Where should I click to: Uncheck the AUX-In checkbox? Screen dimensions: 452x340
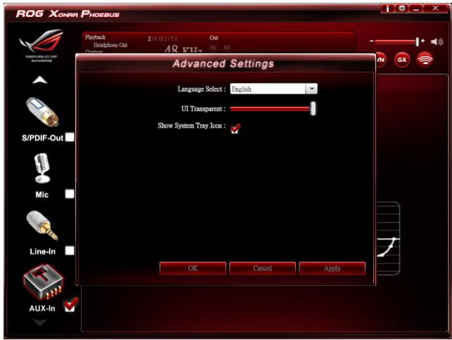(70, 306)
